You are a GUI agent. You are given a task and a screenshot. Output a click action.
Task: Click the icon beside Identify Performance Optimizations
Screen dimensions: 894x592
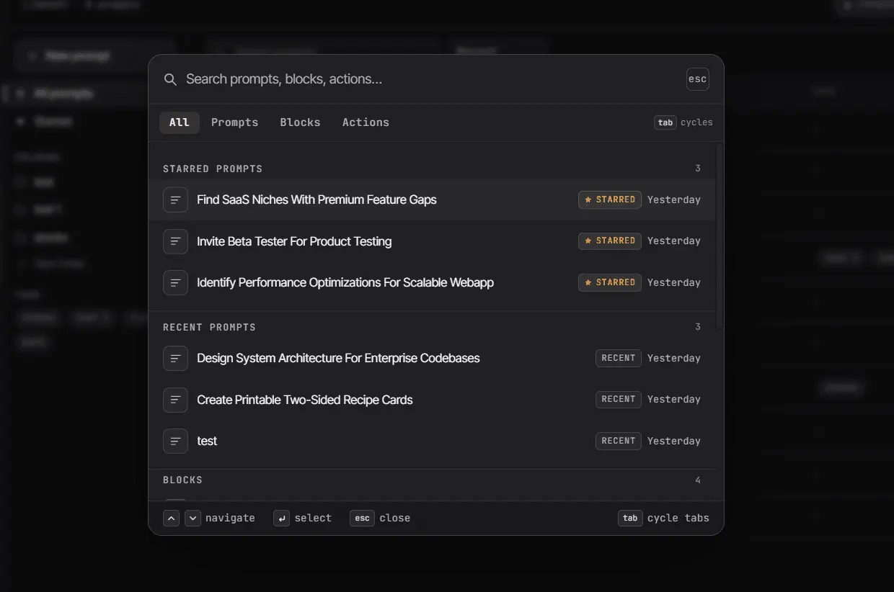pyautogui.click(x=175, y=282)
